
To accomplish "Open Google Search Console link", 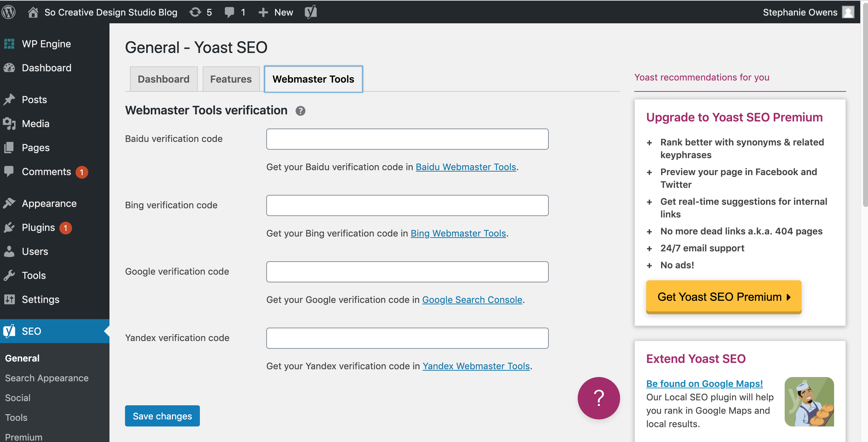I will (471, 299).
